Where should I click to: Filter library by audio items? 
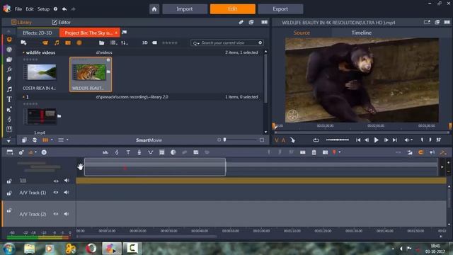click(x=57, y=42)
